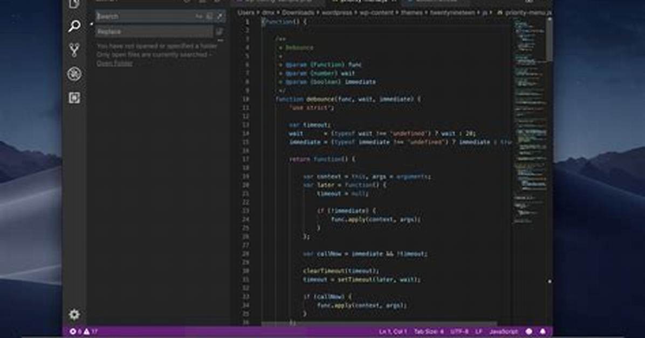Open the Problems panel with 17 warnings

pyautogui.click(x=84, y=332)
